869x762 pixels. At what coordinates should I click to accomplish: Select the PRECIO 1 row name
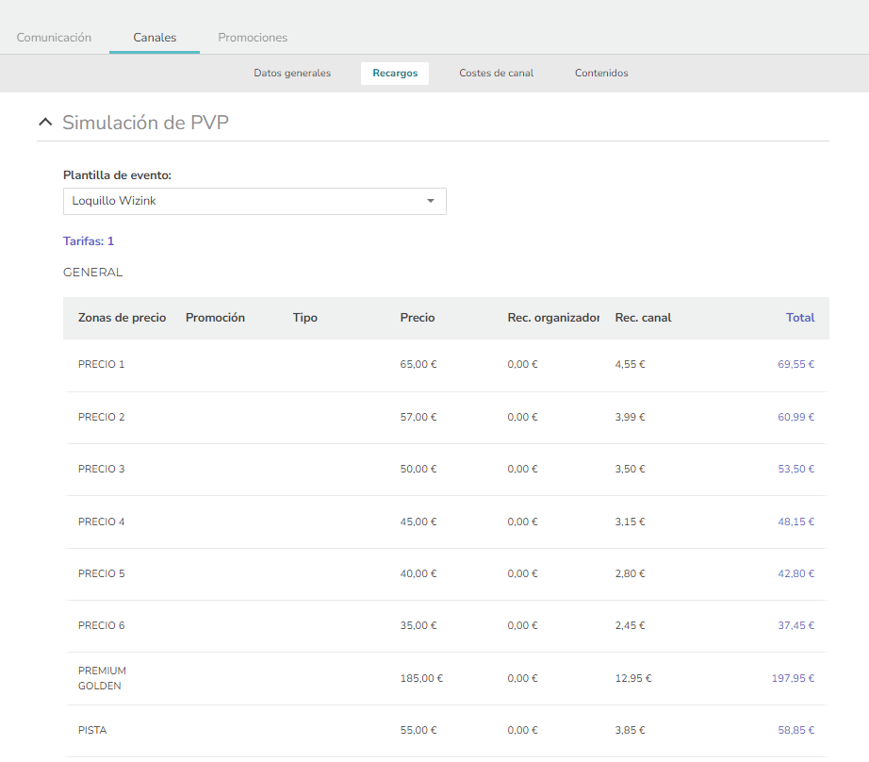[x=102, y=364]
